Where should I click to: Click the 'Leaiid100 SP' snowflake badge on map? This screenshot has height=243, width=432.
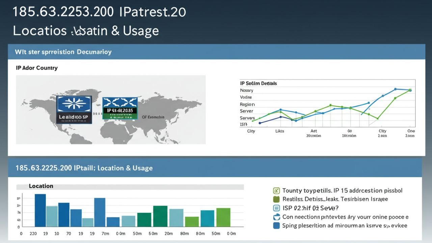tap(74, 109)
